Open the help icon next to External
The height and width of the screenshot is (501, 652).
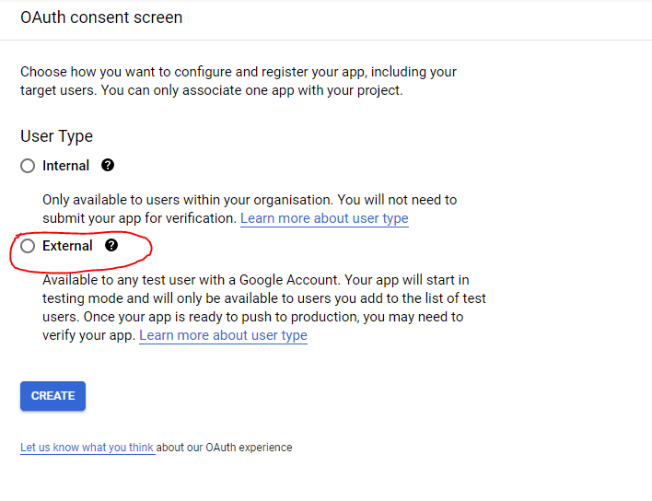point(111,246)
